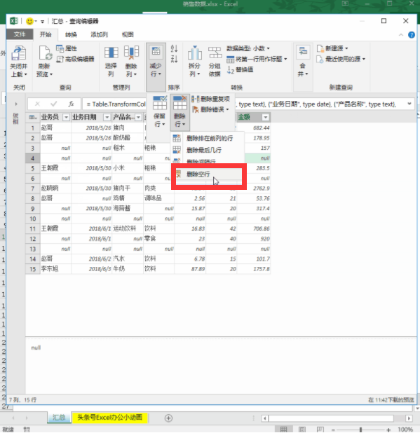Click Remove Errors (删除错误)

tap(210, 109)
